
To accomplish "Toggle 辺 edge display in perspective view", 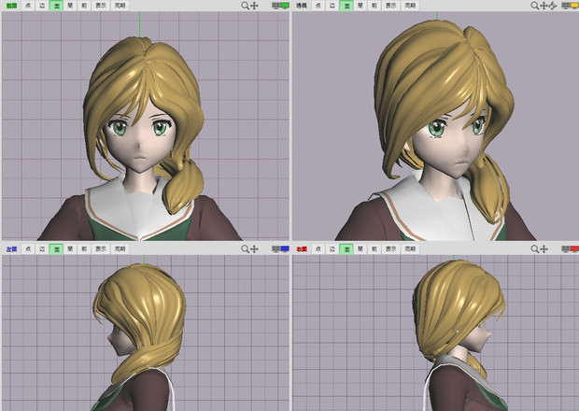I will 332,6.
